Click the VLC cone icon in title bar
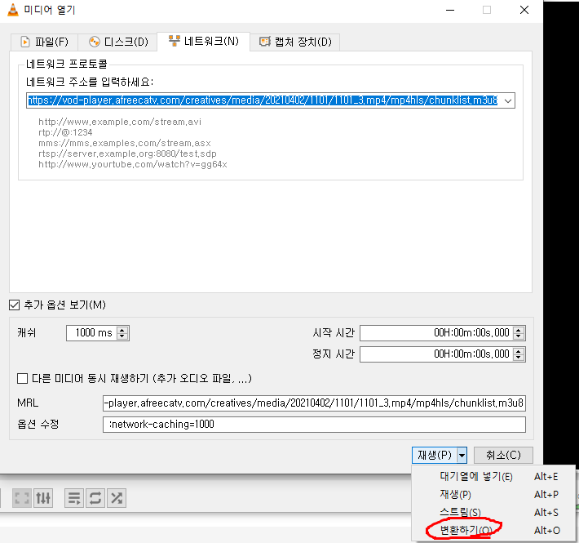The width and height of the screenshot is (579, 543). (x=12, y=10)
